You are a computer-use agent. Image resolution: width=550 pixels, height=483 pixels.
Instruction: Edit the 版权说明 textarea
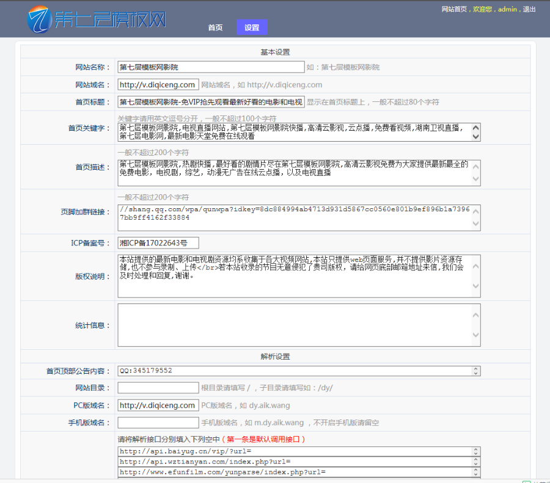pyautogui.click(x=299, y=276)
